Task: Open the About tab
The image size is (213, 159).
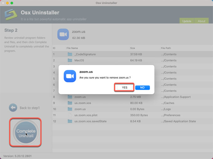Action: [201, 21]
